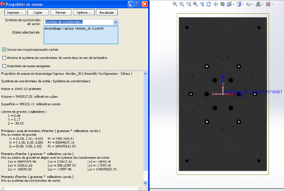Open the output coordinate system dropdown
The height and width of the screenshot is (191, 284).
[115, 22]
